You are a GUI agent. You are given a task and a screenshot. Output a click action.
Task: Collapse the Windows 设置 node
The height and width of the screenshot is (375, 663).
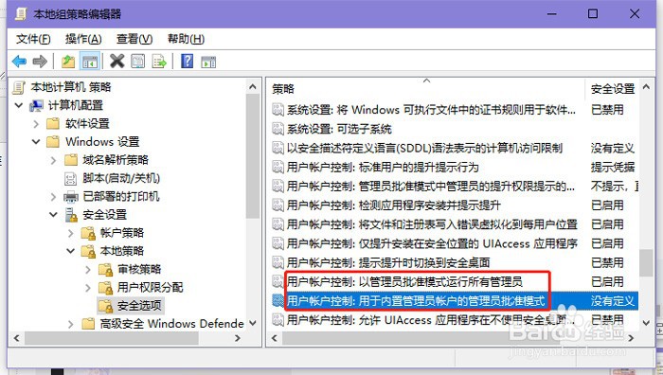36,142
